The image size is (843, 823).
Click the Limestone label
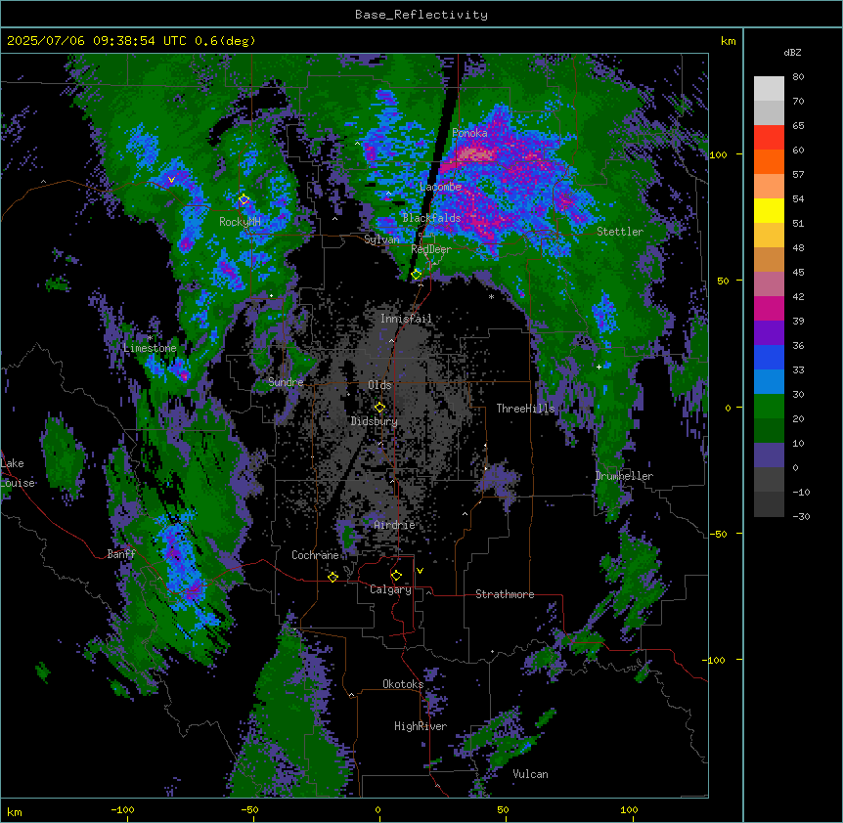150,348
